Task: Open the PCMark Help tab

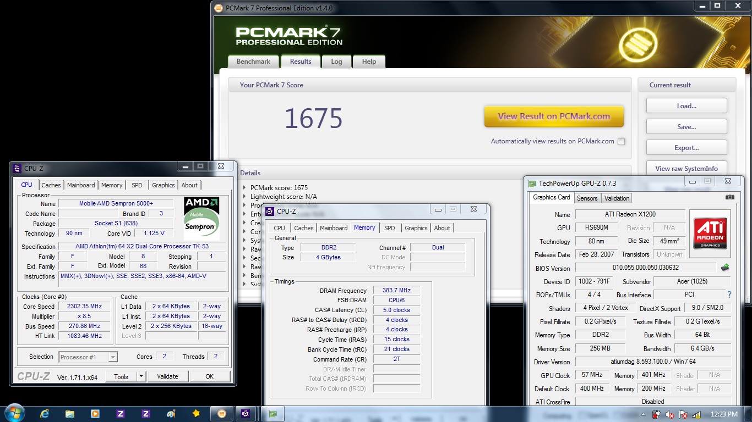Action: (x=369, y=62)
